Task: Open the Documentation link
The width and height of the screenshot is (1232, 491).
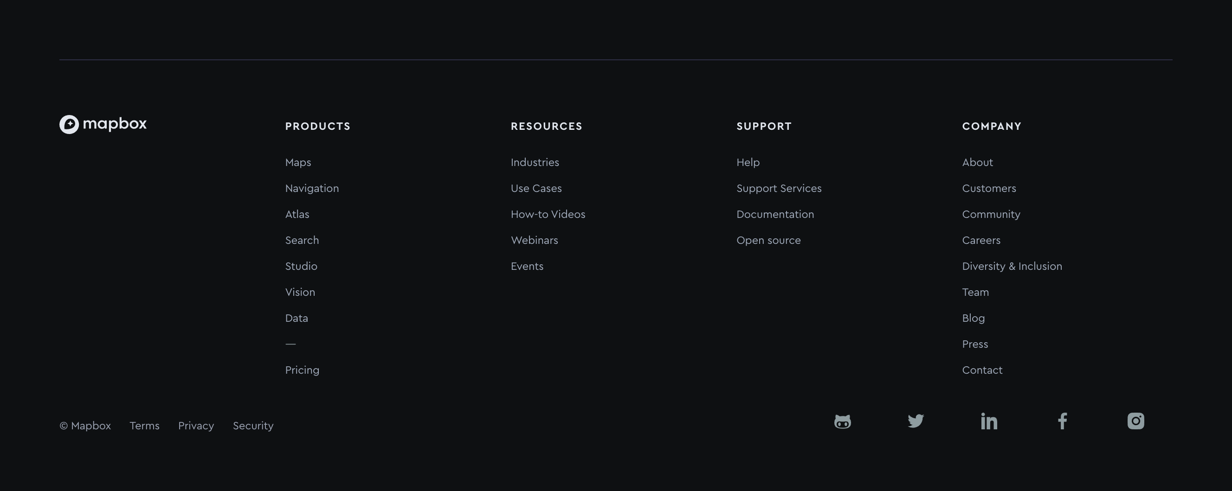Action: tap(775, 214)
